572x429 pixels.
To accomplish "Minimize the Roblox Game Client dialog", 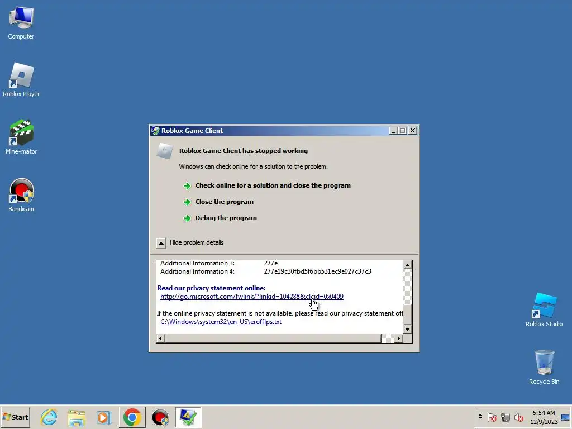I will (x=393, y=131).
